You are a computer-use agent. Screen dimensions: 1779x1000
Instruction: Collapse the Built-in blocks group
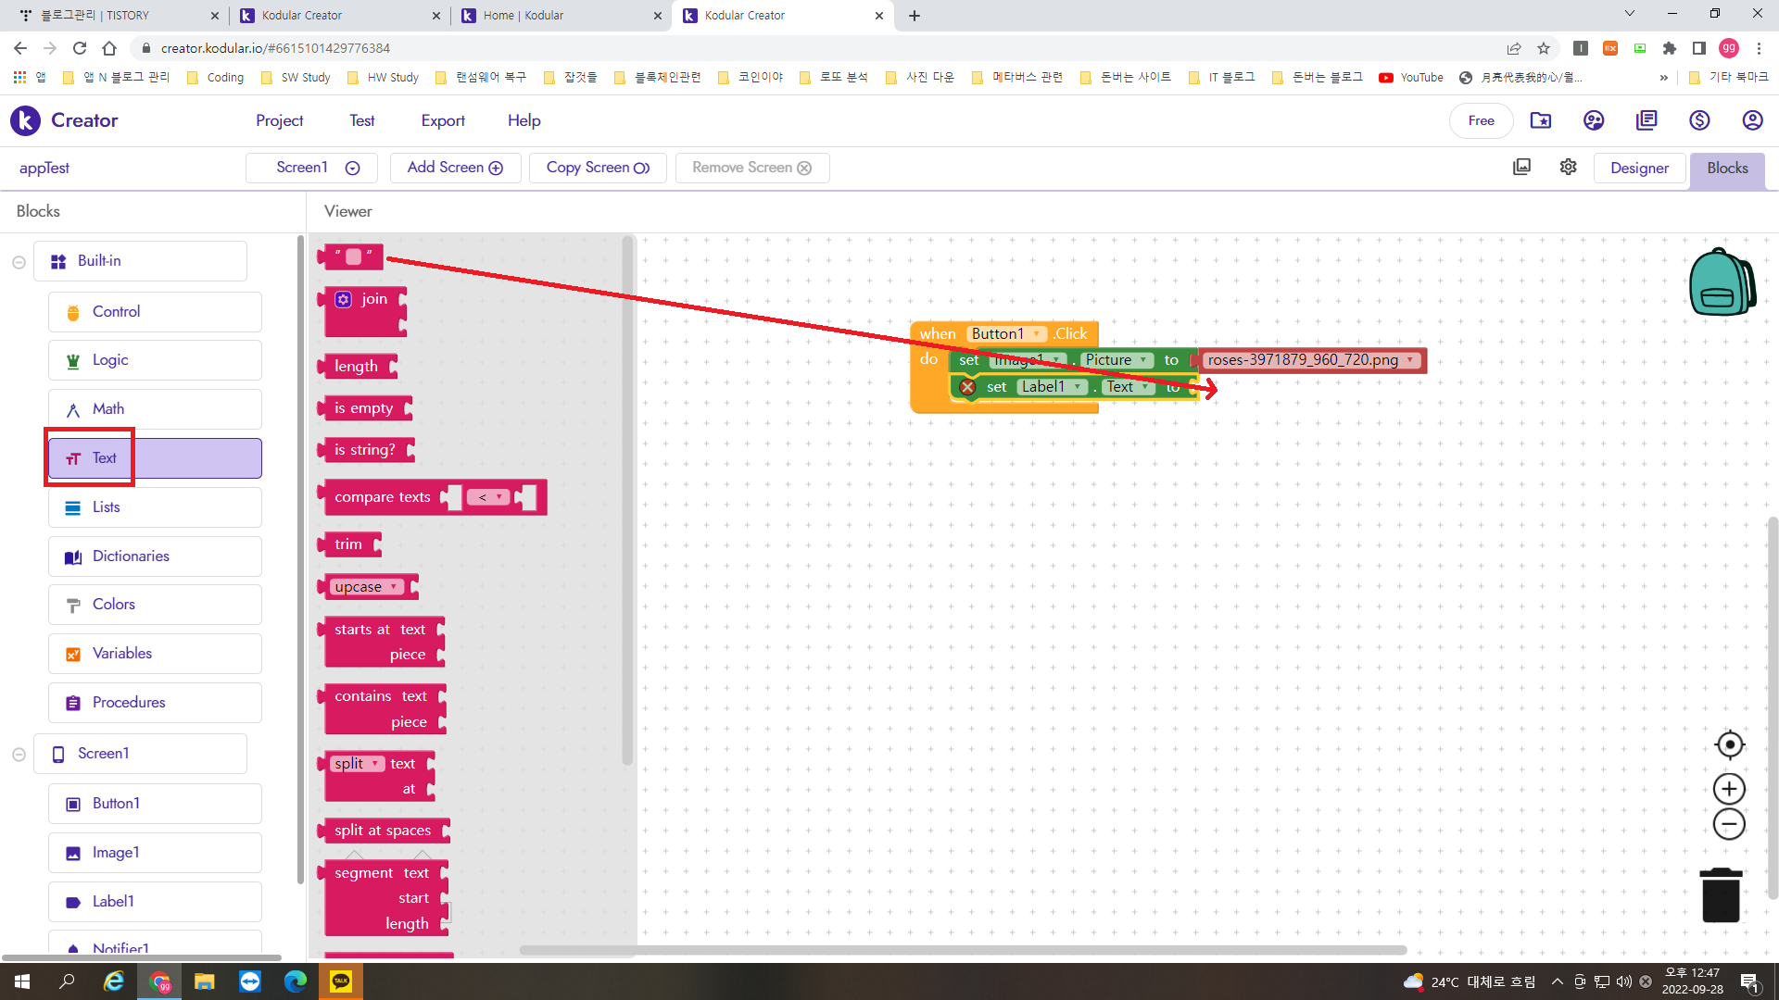(x=19, y=262)
